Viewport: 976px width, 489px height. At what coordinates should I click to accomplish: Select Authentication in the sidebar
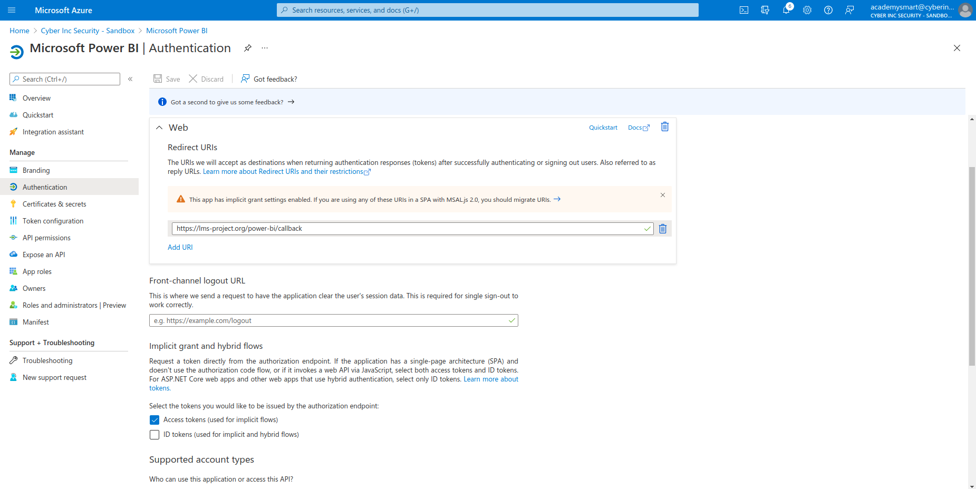click(69, 187)
